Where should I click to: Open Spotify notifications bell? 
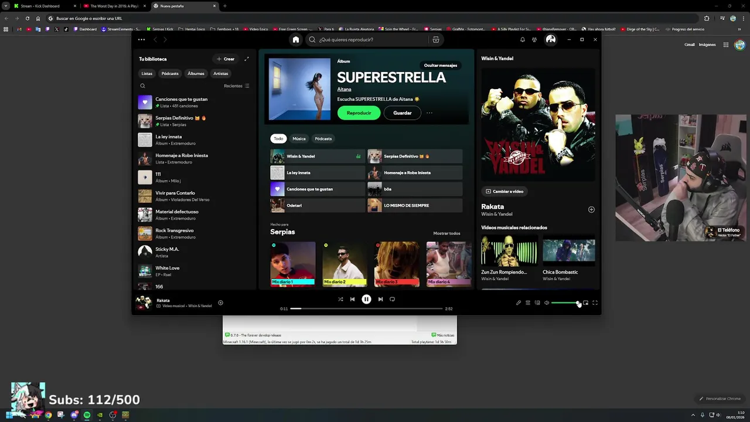pyautogui.click(x=523, y=39)
